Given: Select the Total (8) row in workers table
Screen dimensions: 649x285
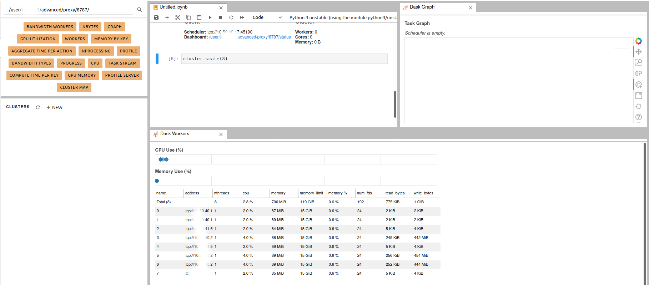Looking at the screenshot, I should tap(298, 202).
